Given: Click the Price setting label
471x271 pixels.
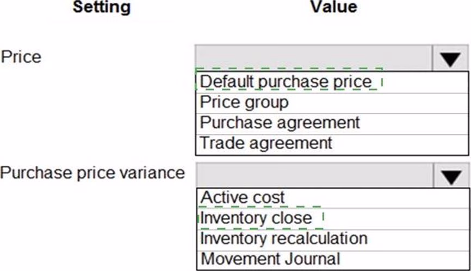Looking at the screenshot, I should [21, 56].
